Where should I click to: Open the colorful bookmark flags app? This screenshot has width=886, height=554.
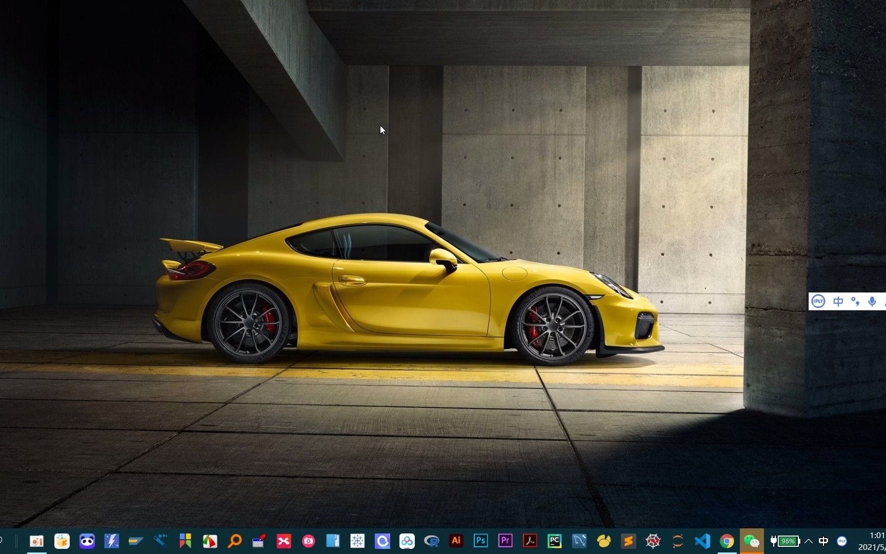click(185, 541)
